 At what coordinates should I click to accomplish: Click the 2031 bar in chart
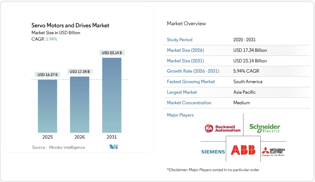click(112, 95)
